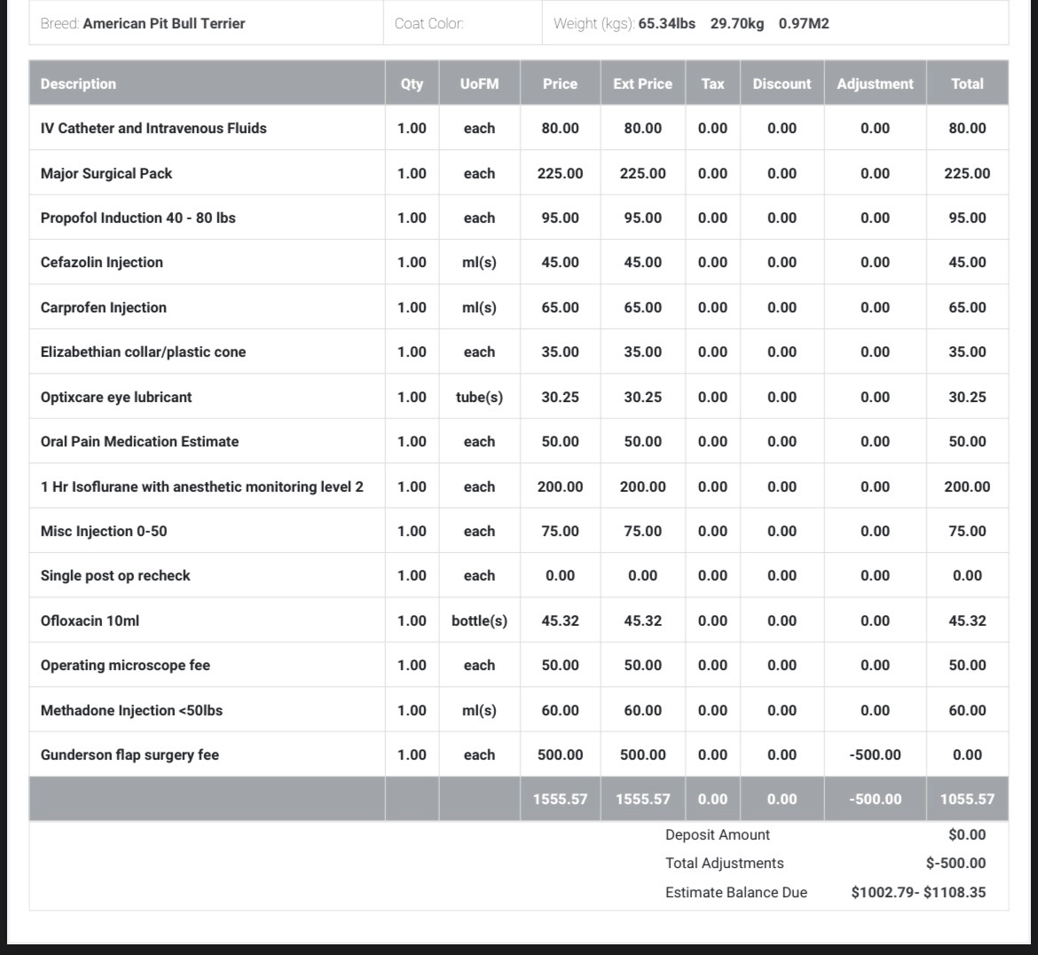Click the Ofloxacin 10ml line item
The width and height of the screenshot is (1038, 955).
[x=90, y=620]
